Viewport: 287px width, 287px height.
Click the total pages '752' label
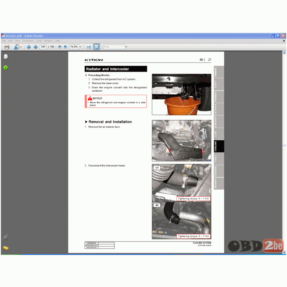[52, 47]
